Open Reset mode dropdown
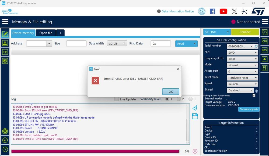This screenshot has height=156, width=269. [242, 78]
